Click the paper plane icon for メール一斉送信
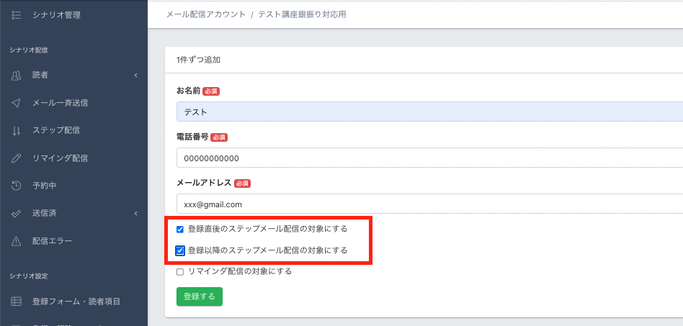This screenshot has height=326, width=683. click(16, 103)
